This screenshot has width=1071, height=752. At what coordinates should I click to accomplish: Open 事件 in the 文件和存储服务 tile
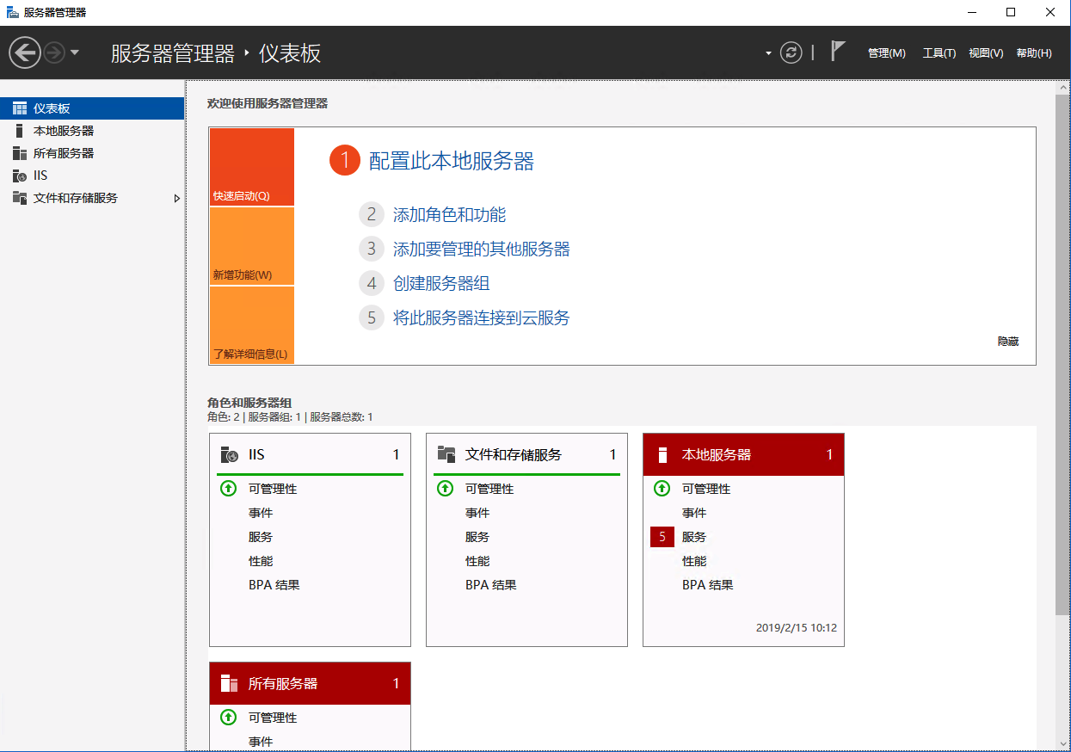(x=477, y=513)
